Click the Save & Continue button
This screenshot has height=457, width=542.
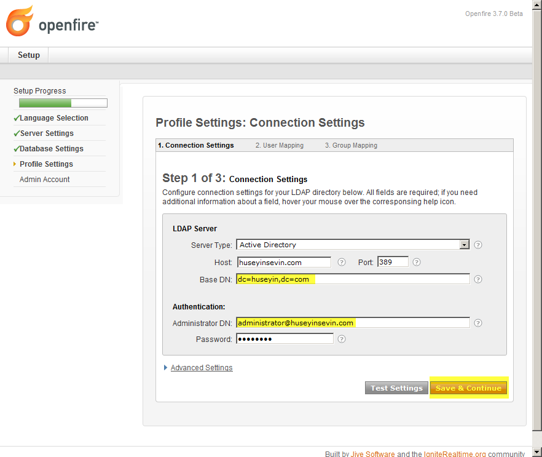(x=468, y=388)
